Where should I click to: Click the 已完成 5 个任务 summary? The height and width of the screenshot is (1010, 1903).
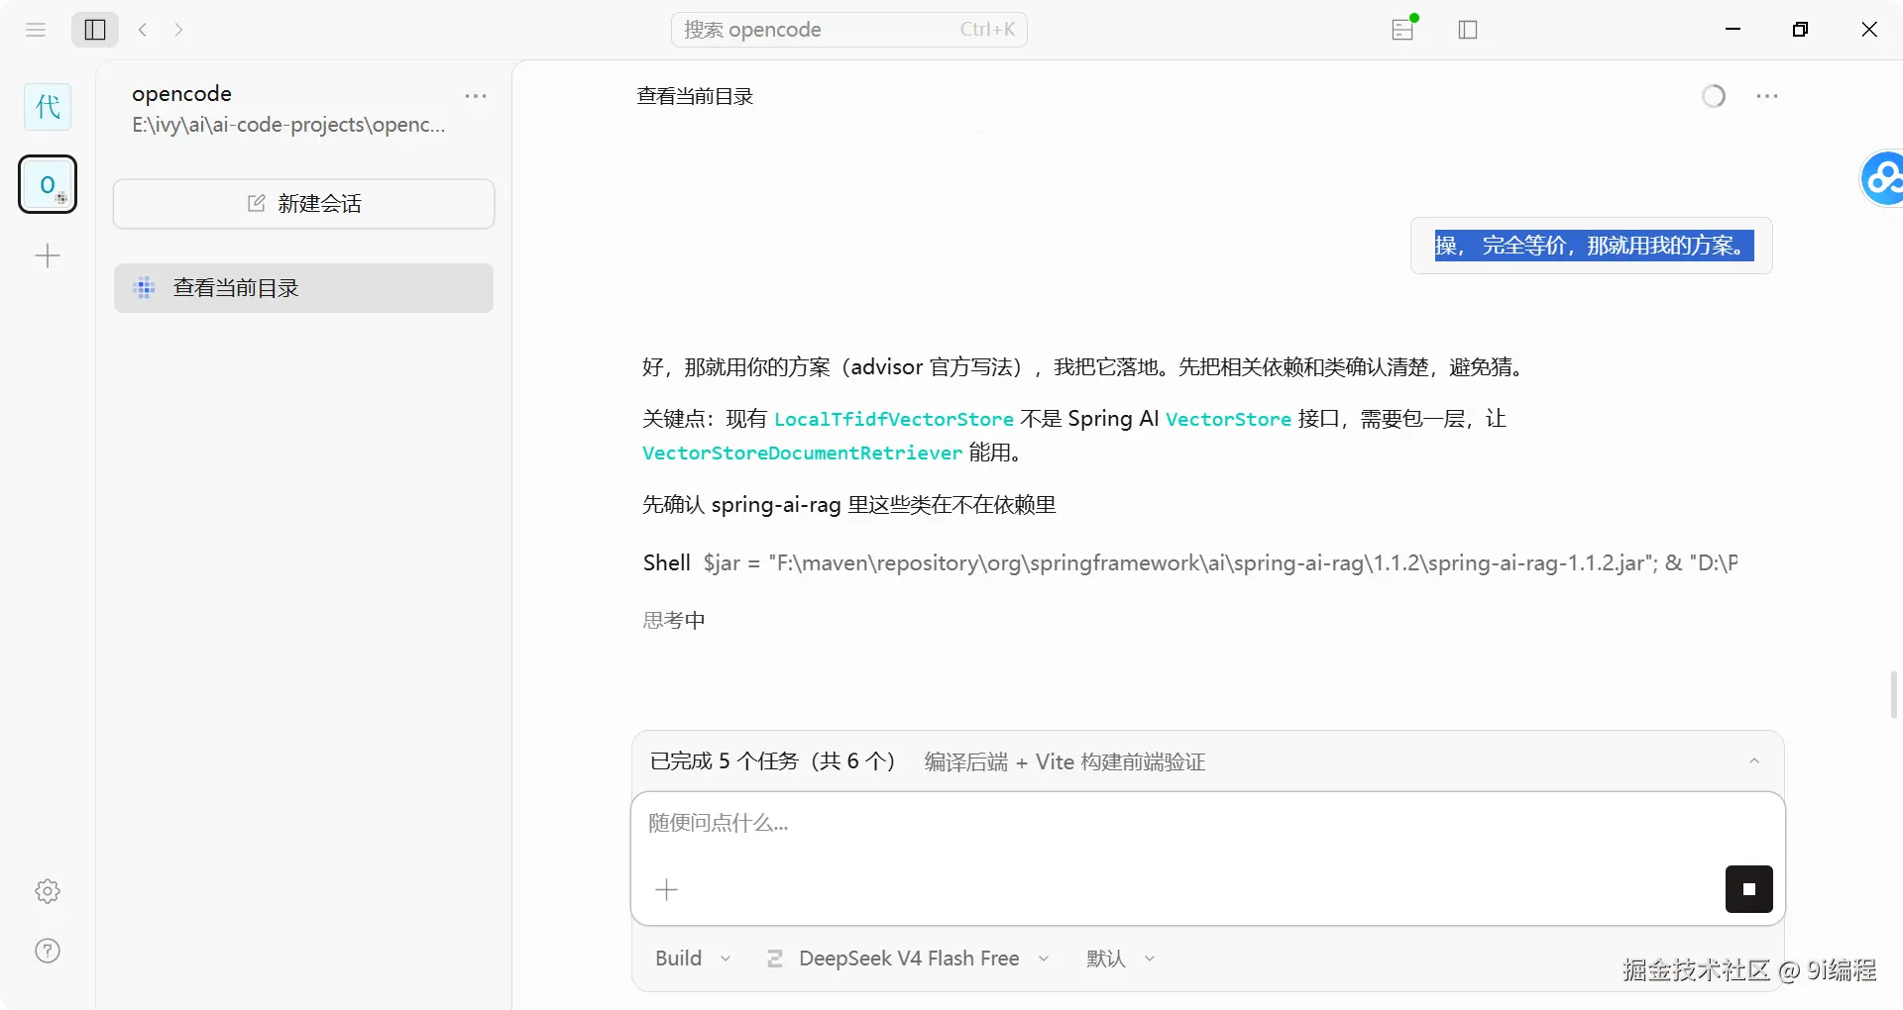773,761
